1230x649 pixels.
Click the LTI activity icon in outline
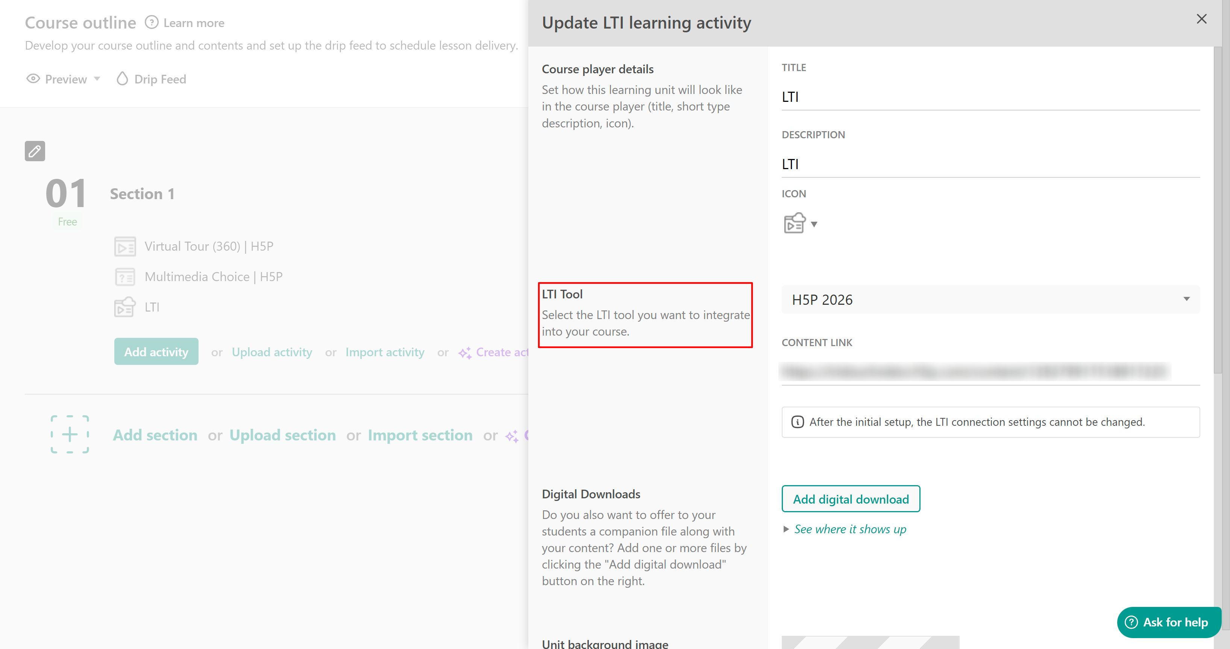125,307
